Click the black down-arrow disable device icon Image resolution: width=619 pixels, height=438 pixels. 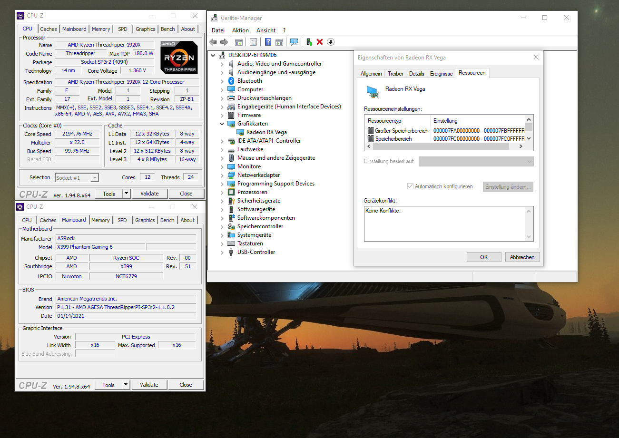[331, 42]
